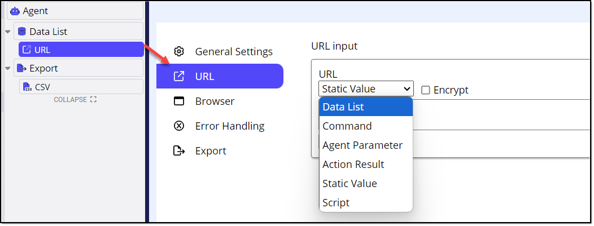Click the Data List database icon

(x=22, y=32)
